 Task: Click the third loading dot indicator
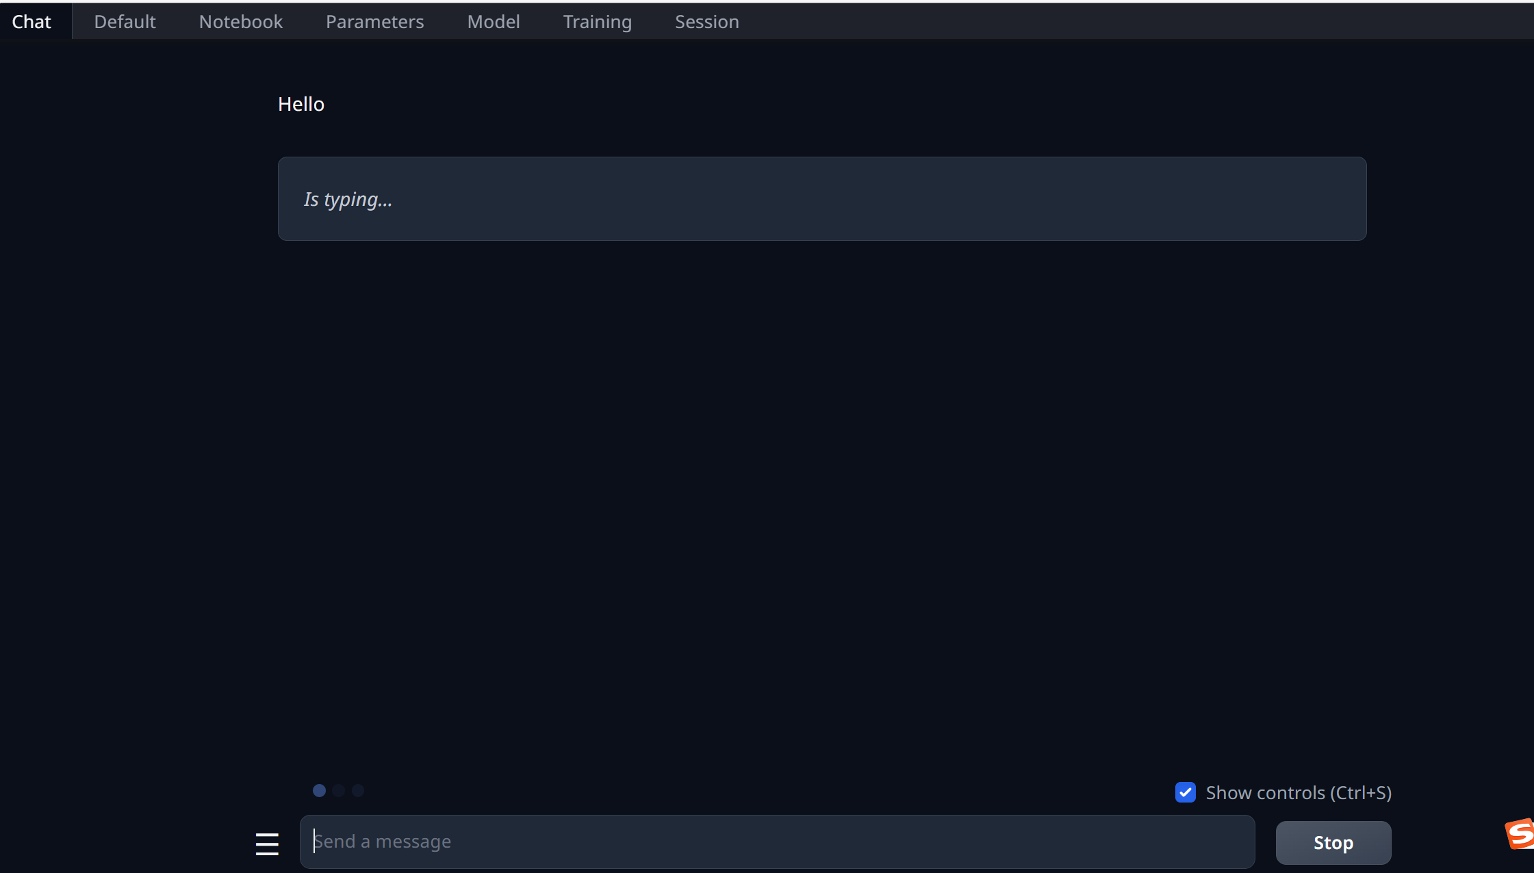(358, 791)
